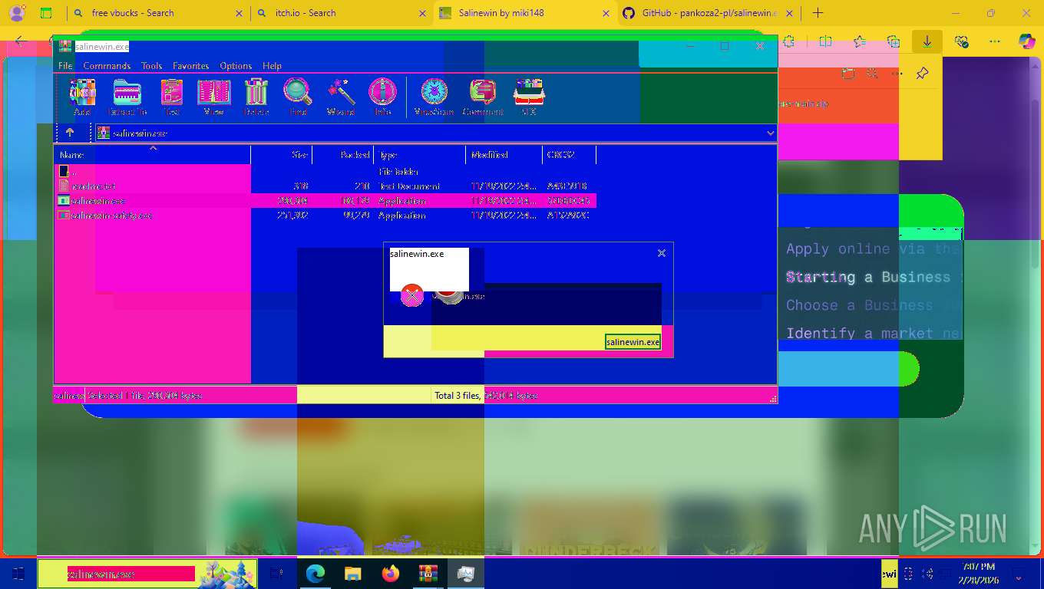Open the Comment toolbar icon
The height and width of the screenshot is (589, 1044).
point(482,97)
